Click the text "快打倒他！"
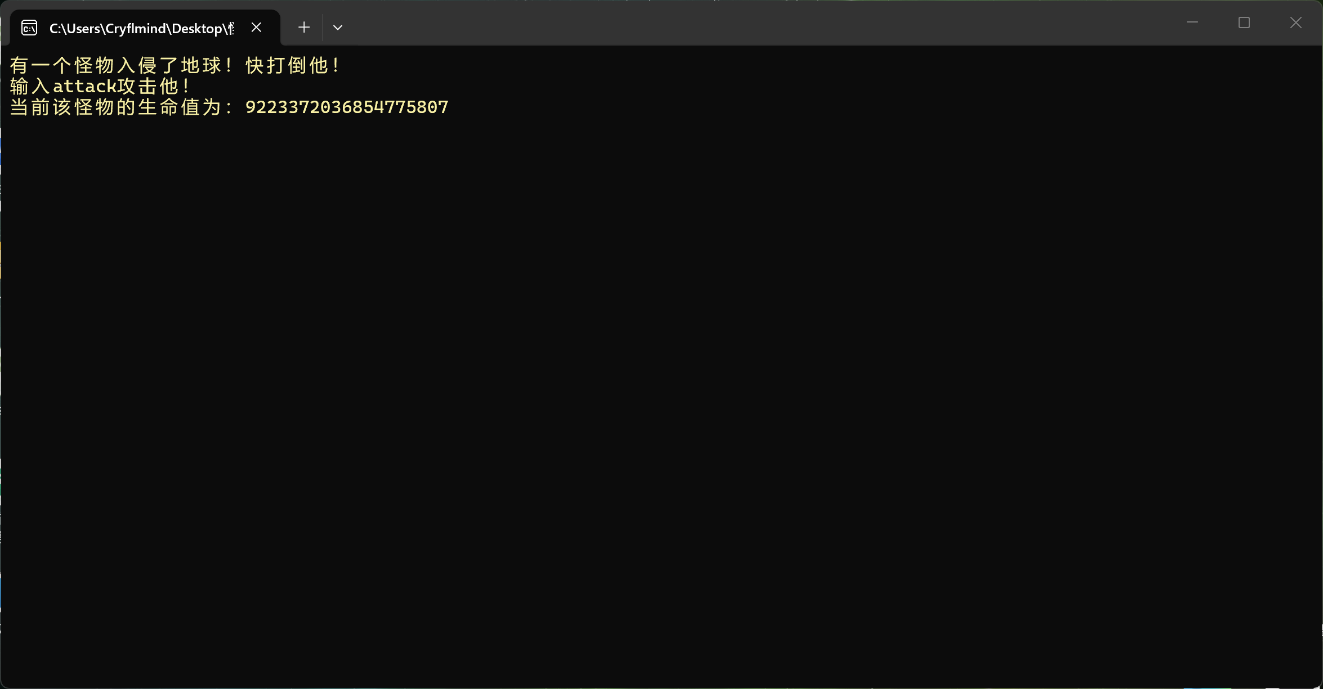The width and height of the screenshot is (1323, 689). (x=293, y=66)
